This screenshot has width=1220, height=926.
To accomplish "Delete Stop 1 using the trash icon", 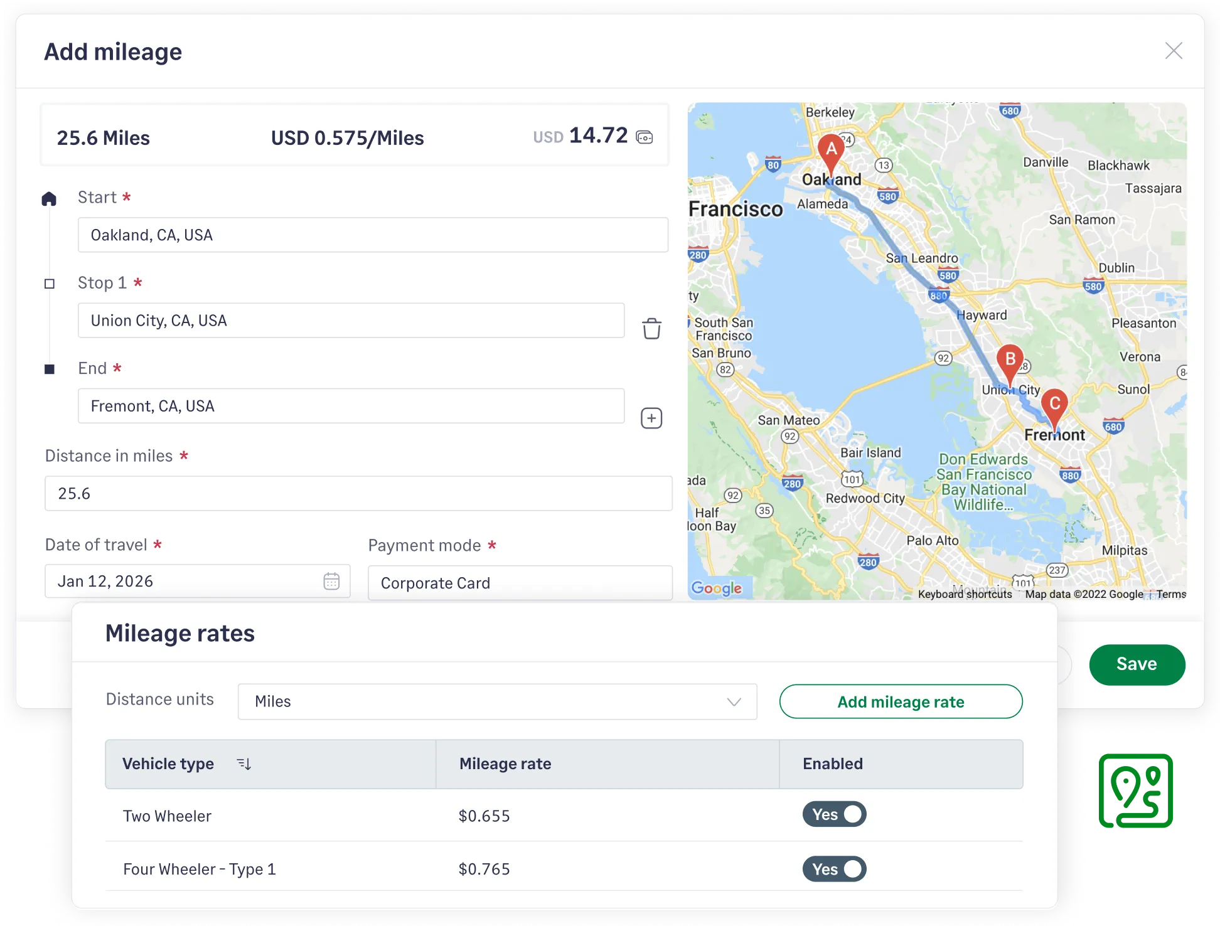I will [651, 327].
